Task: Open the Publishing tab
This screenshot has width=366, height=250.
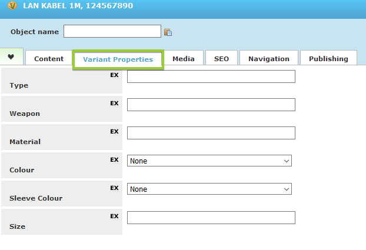Action: pyautogui.click(x=328, y=58)
